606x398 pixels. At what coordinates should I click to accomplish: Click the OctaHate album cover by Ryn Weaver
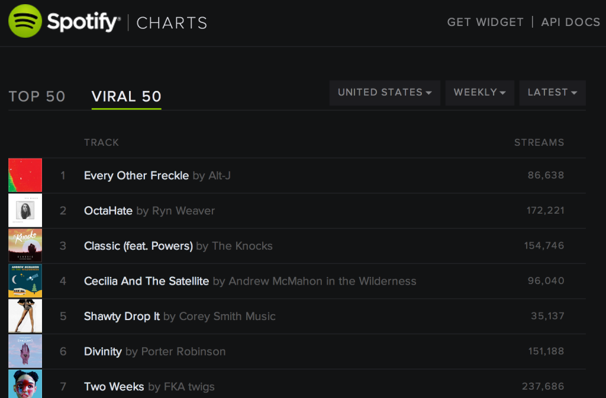click(x=25, y=211)
